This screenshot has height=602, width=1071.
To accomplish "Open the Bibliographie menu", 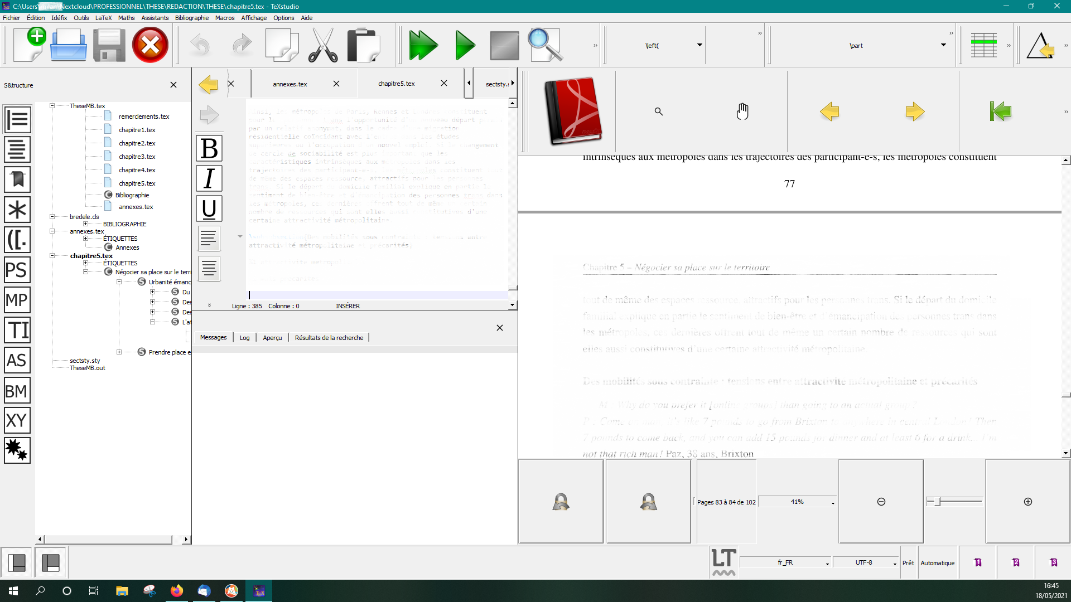I will click(x=191, y=18).
